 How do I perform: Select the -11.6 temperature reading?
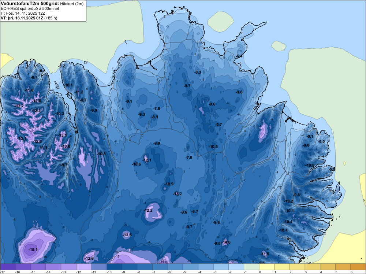[x=29, y=90]
